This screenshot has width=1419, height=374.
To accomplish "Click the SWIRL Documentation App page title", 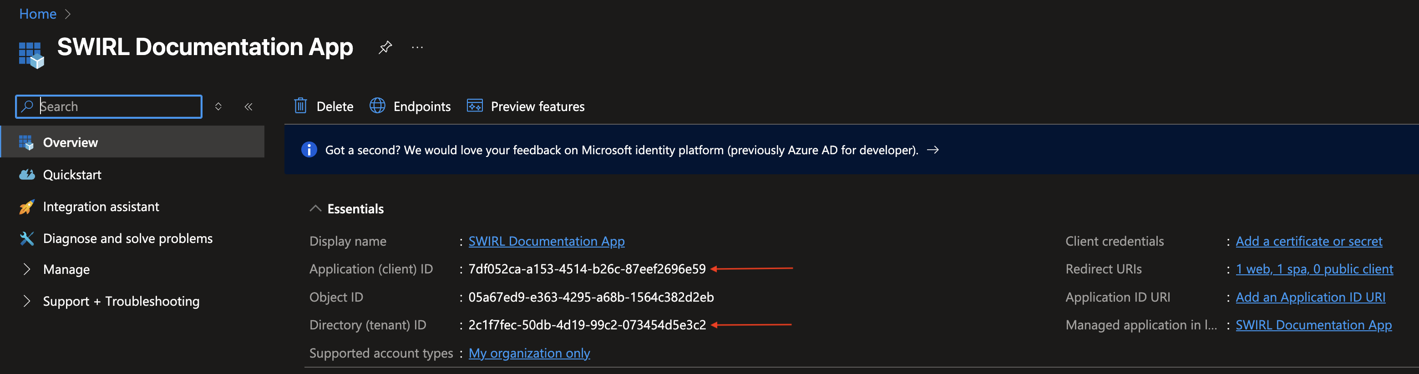I will click(205, 47).
